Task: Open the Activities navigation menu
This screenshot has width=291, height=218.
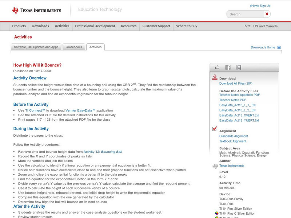Action: (x=62, y=26)
